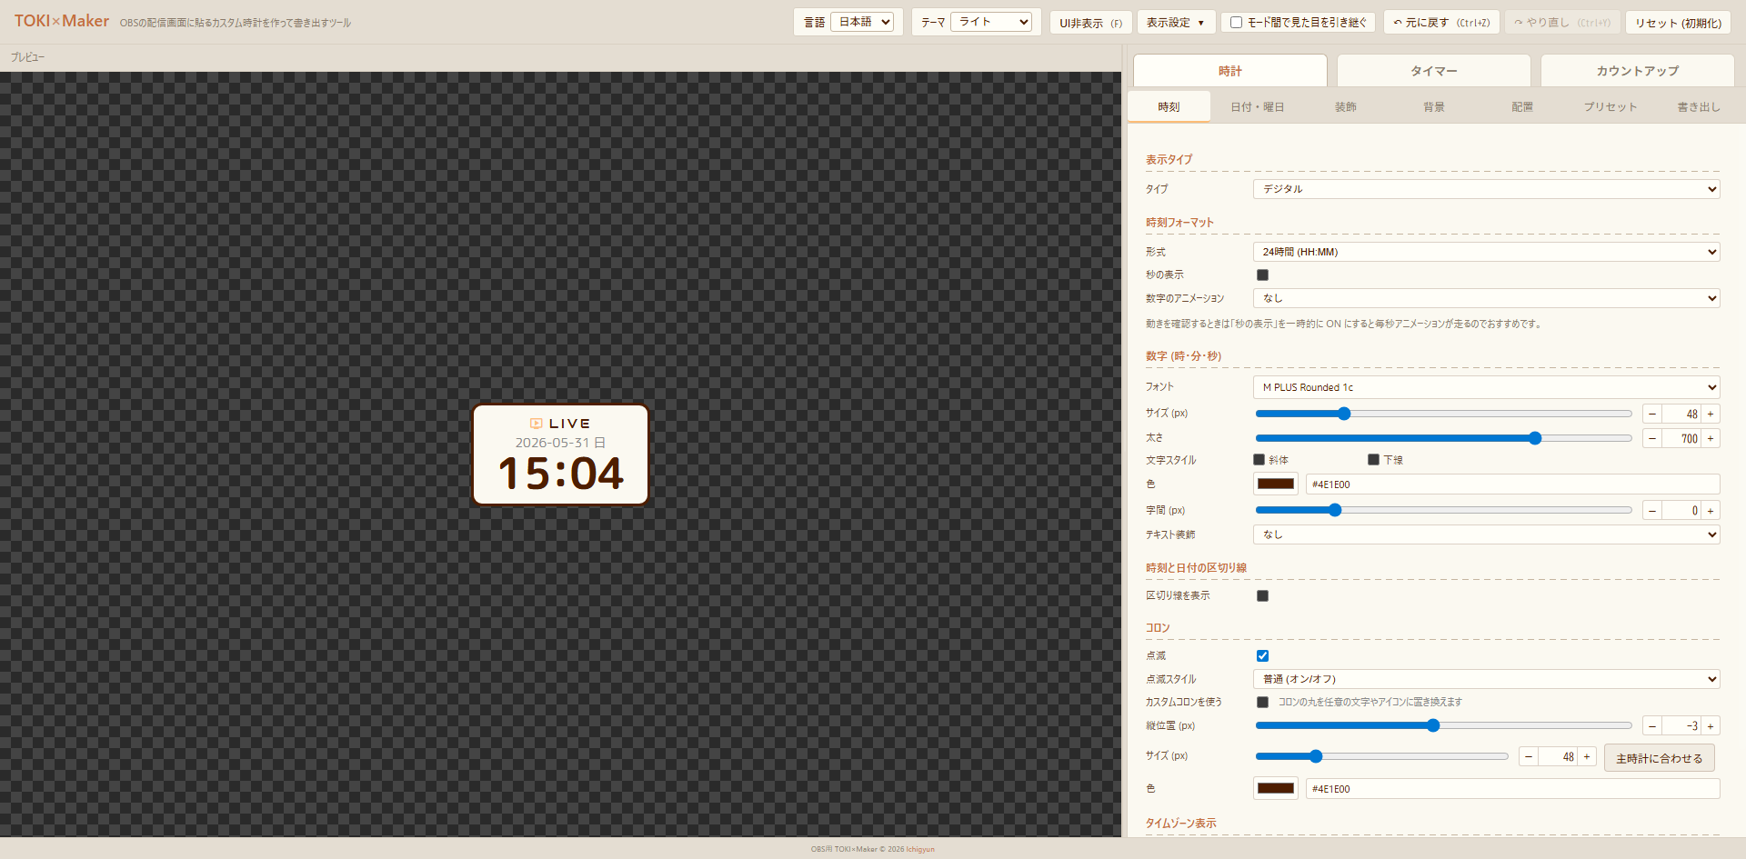The width and height of the screenshot is (1746, 859).
Task: Decrease colon 縦位置 with minus button
Action: coord(1652,726)
